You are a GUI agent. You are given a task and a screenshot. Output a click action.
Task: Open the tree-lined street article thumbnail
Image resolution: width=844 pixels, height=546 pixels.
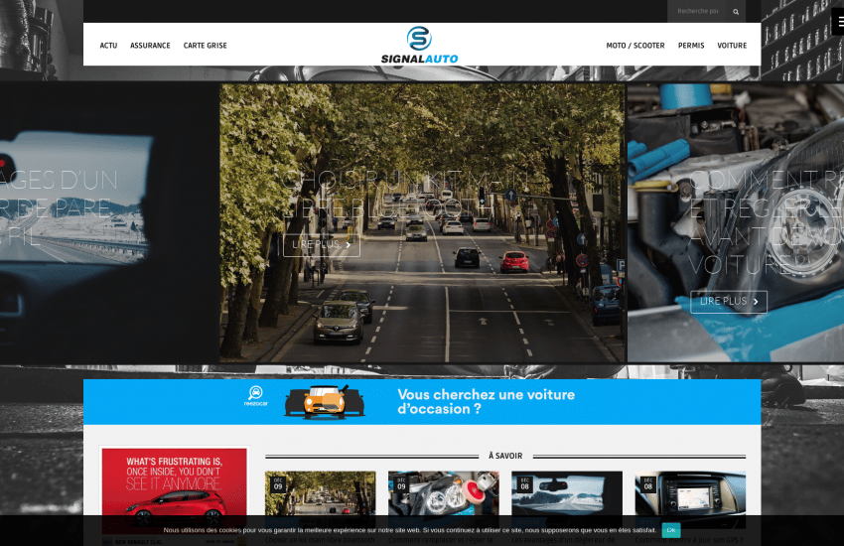tap(320, 492)
